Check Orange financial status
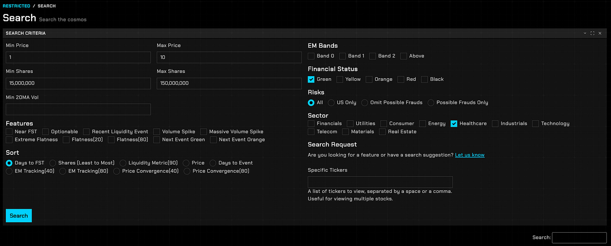Viewport: 611px width, 246px height. click(x=369, y=79)
